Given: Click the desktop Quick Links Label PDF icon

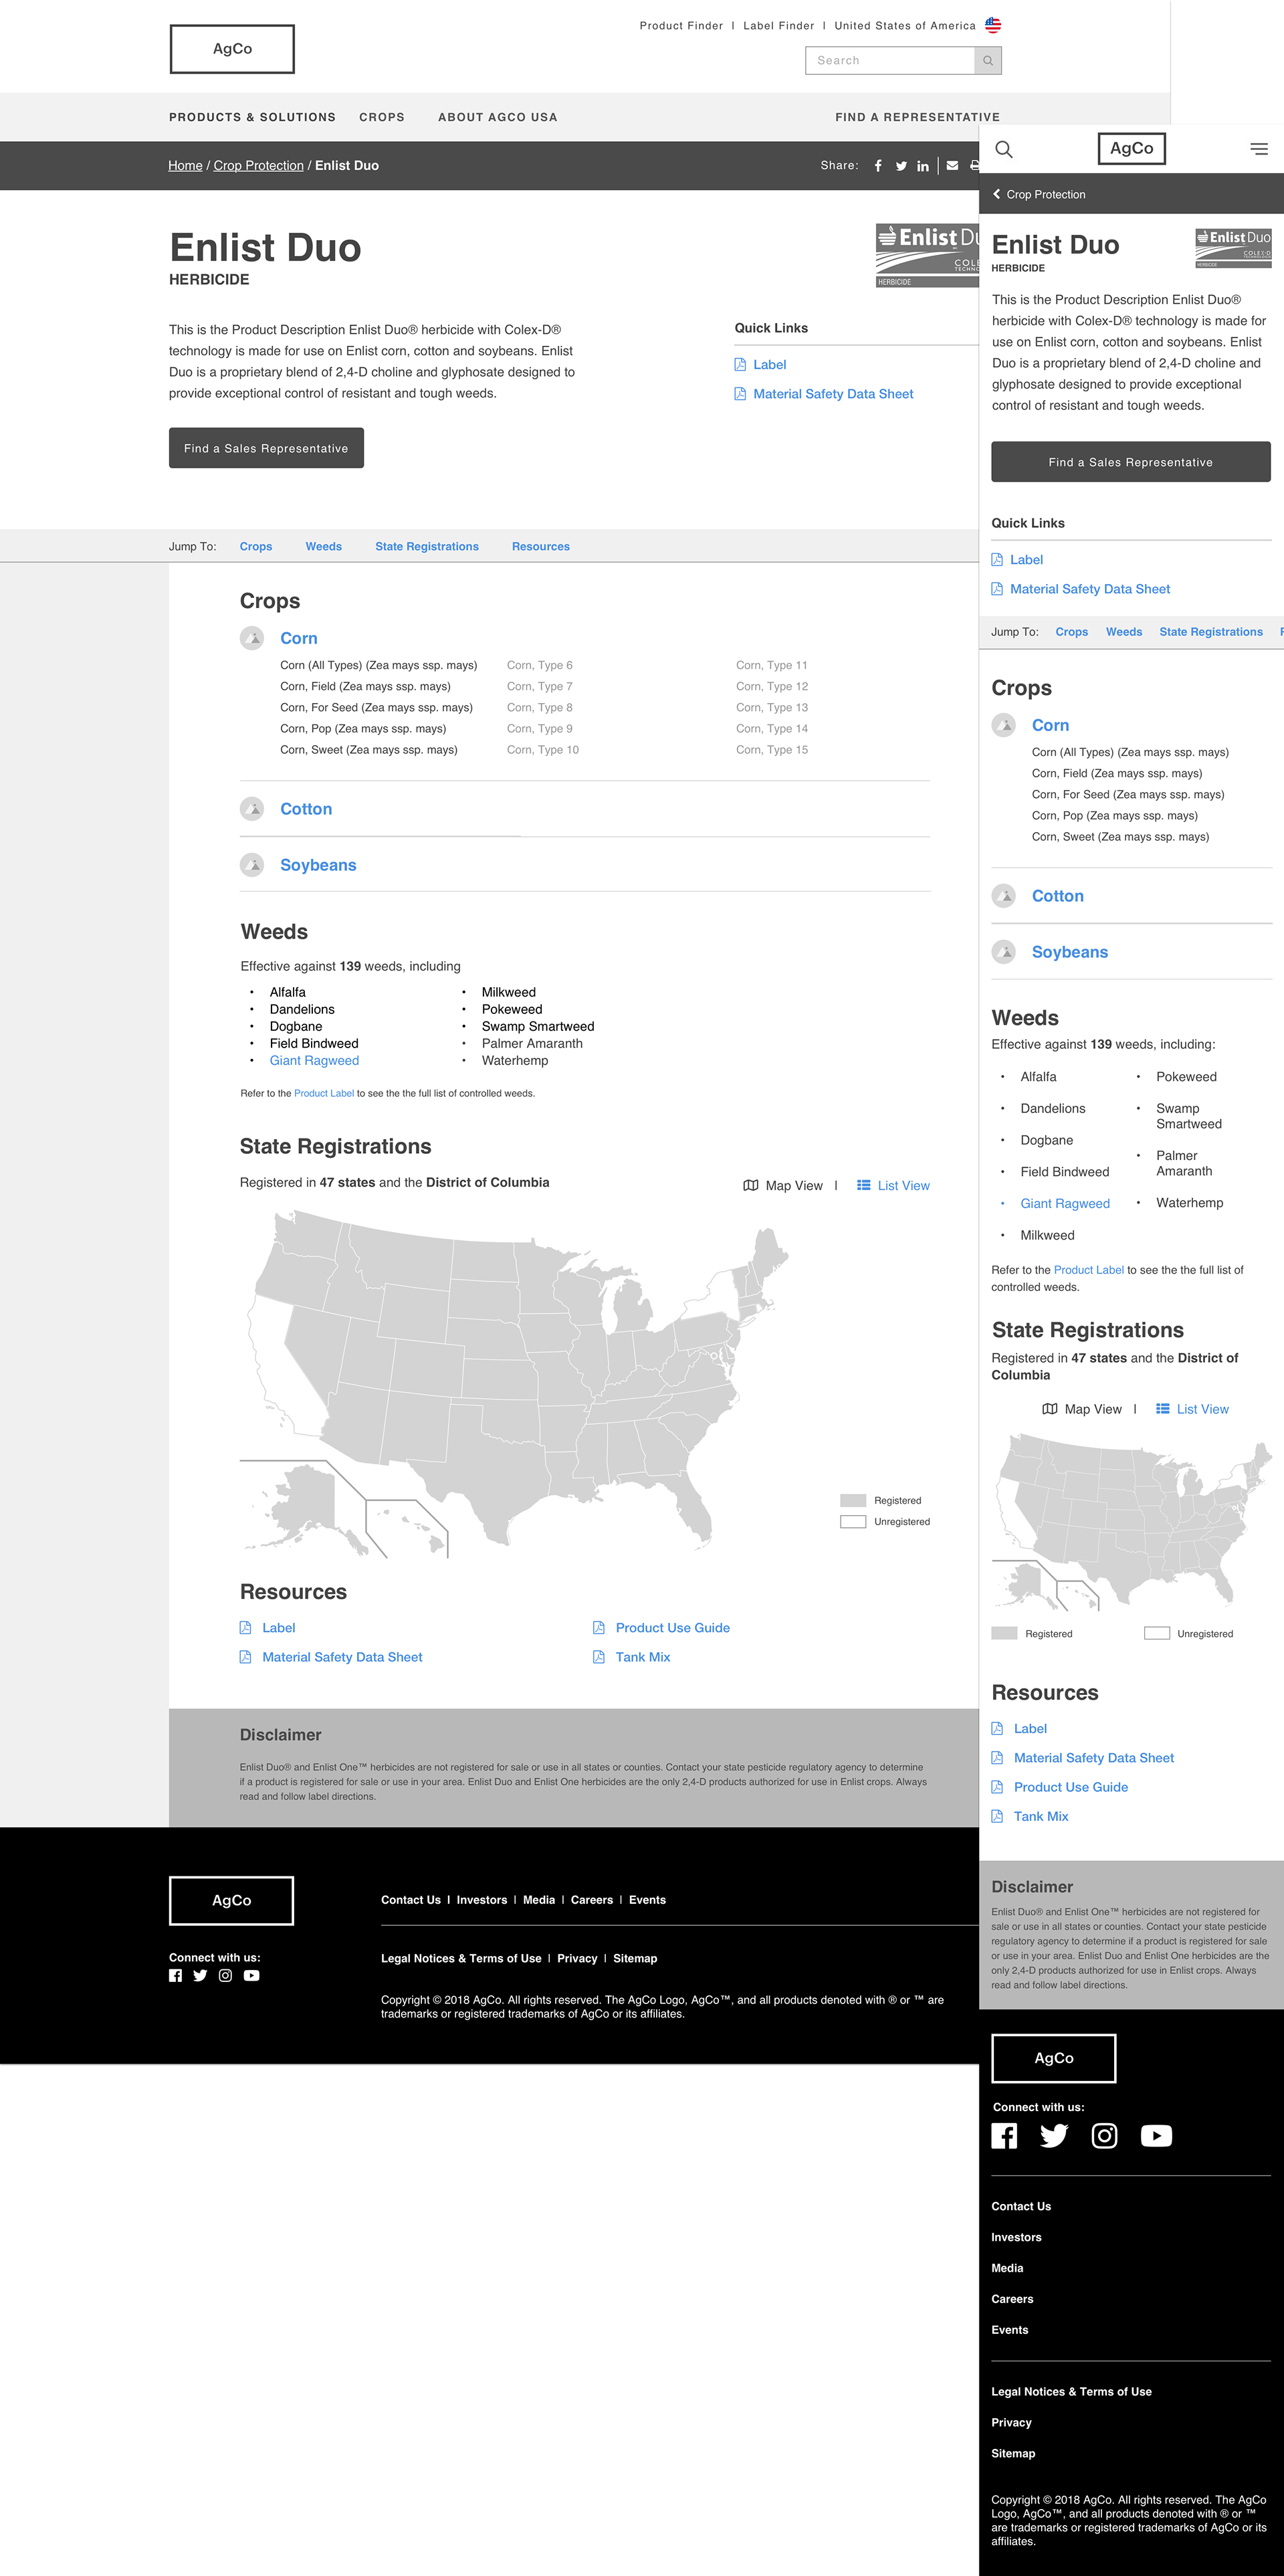Looking at the screenshot, I should pos(740,365).
